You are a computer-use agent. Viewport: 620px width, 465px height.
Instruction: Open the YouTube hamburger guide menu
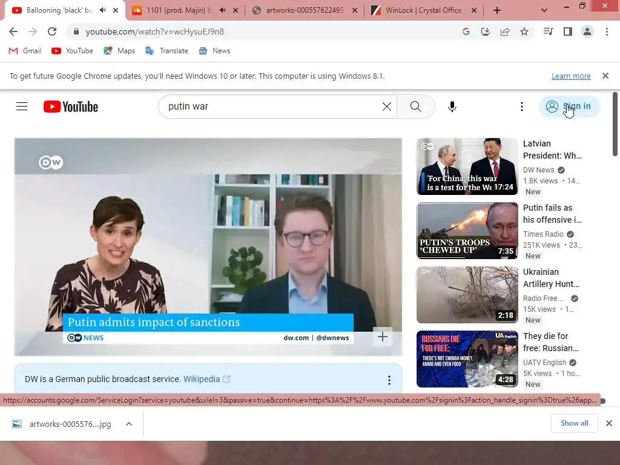tap(22, 107)
